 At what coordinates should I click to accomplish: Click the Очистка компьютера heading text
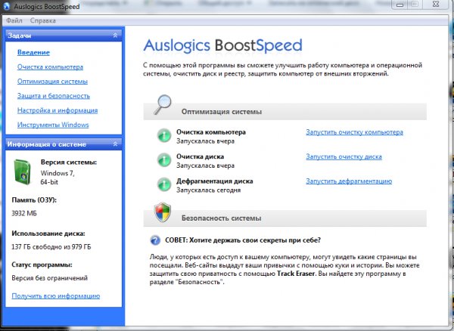[211, 132]
